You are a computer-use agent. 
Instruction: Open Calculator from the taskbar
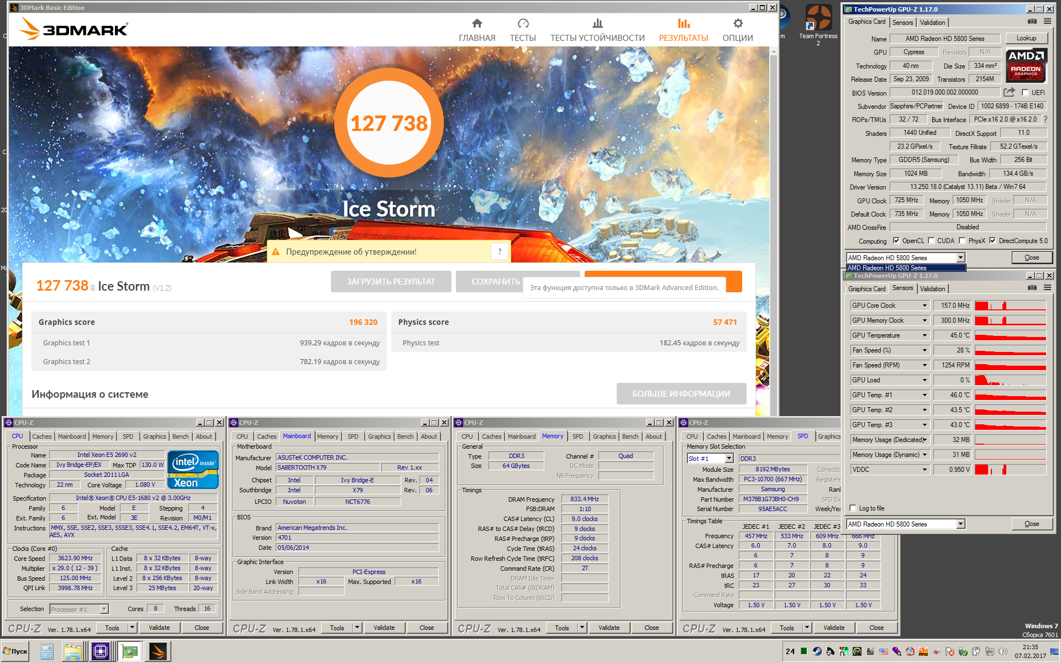47,652
